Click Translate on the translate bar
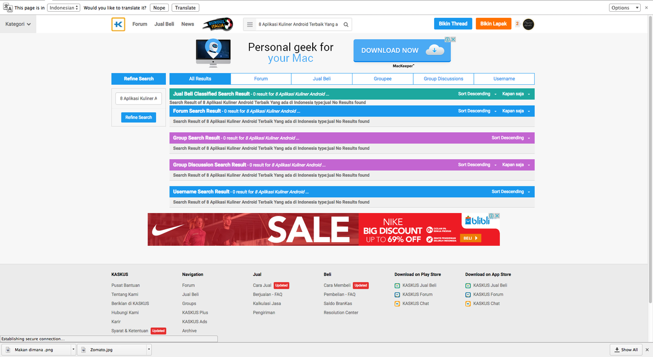 point(185,8)
